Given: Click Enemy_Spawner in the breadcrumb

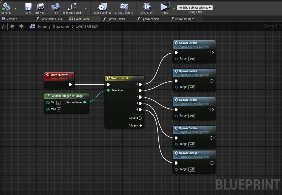Looking at the screenshot, I should 54,26.
